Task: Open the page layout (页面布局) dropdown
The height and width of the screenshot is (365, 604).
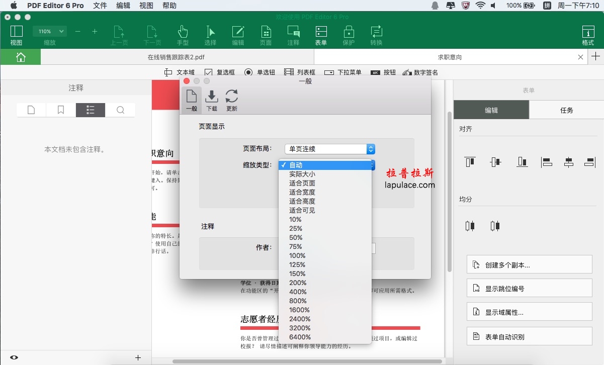Action: click(x=329, y=149)
